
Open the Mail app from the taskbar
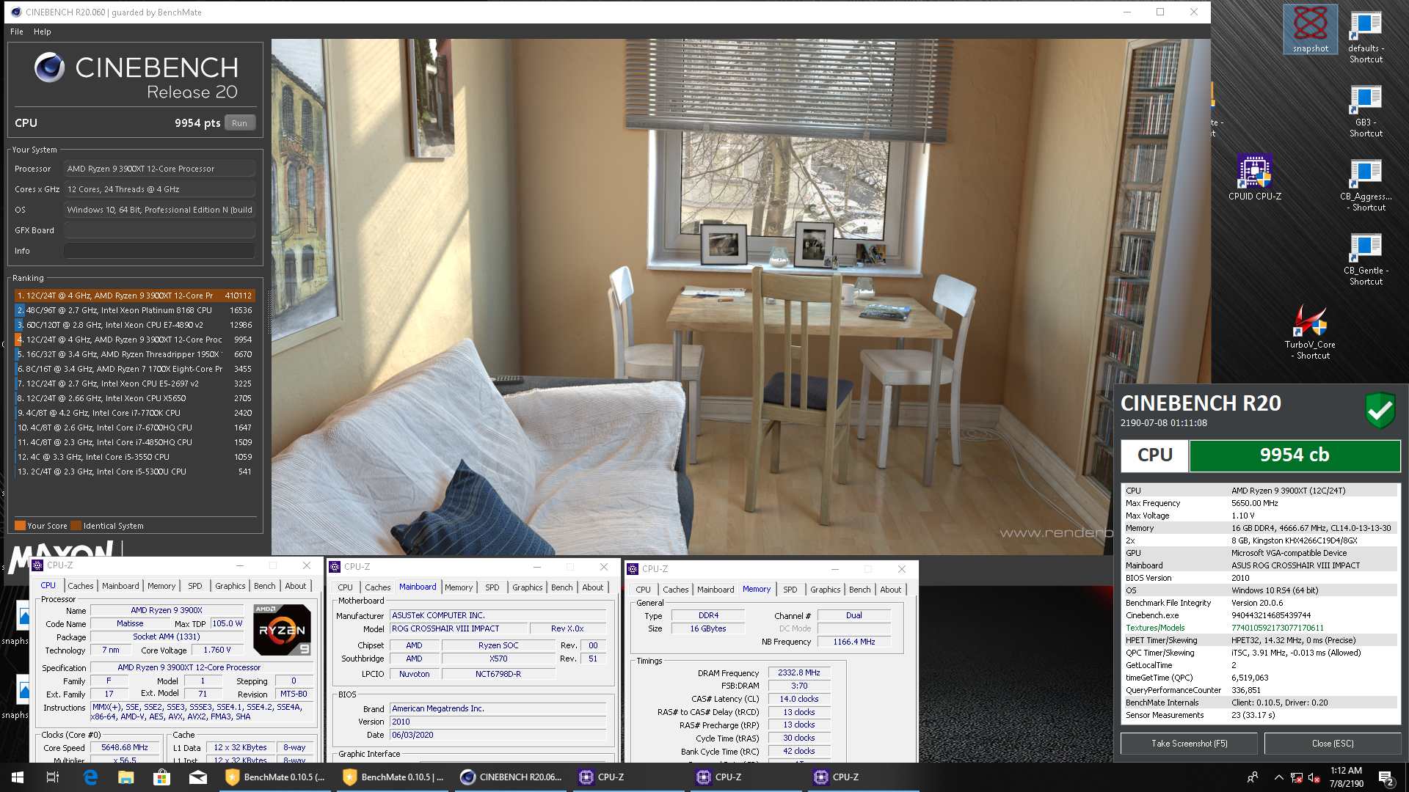(x=198, y=777)
